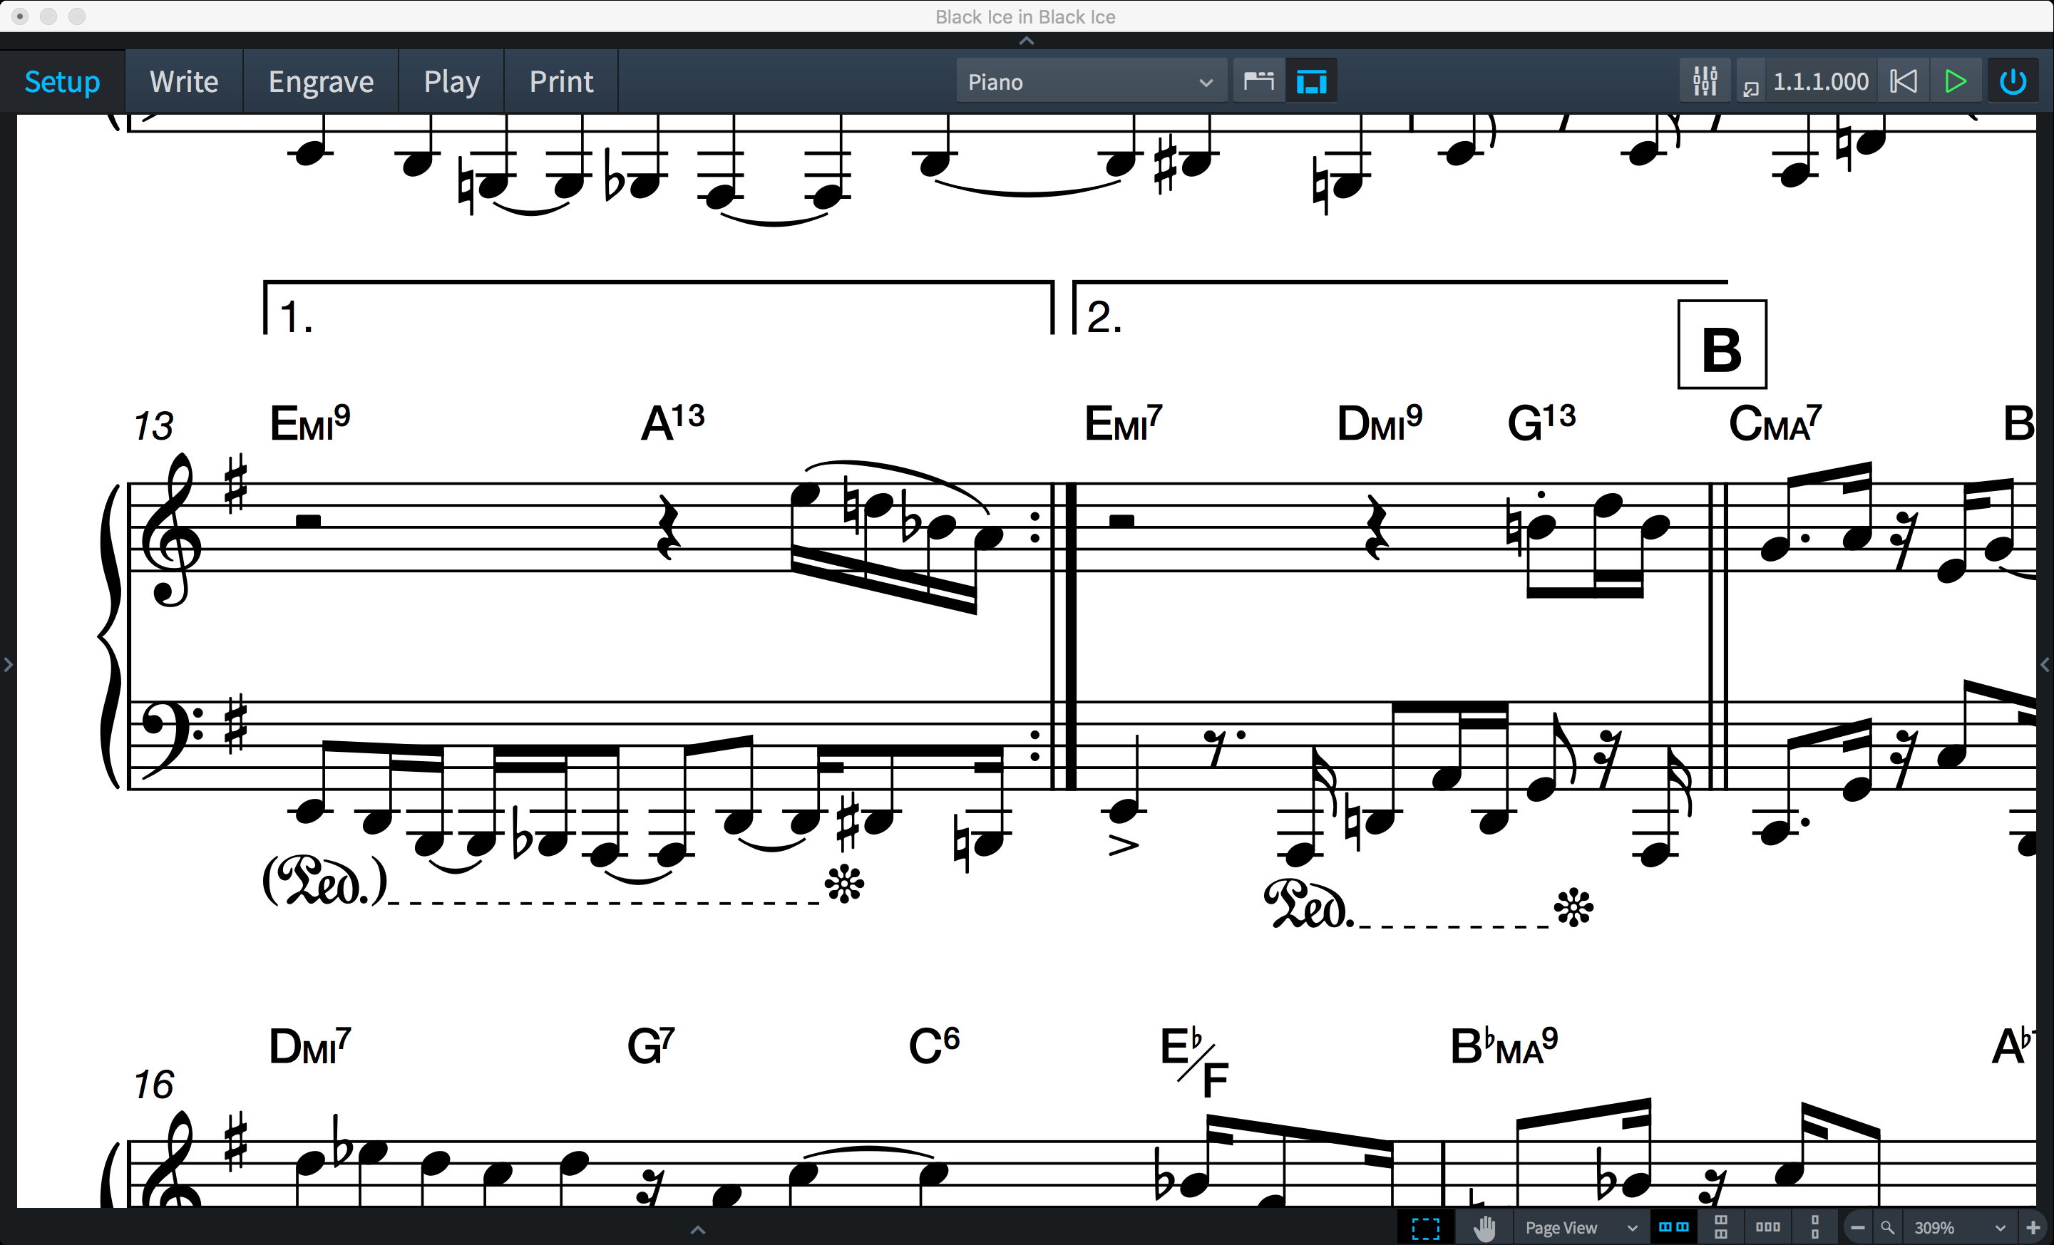The width and height of the screenshot is (2054, 1245).
Task: Open the Page View type dropdown
Action: 1581,1227
